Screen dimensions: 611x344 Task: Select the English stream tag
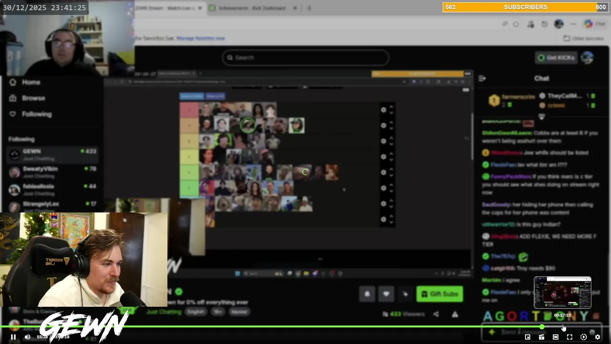[x=196, y=312]
